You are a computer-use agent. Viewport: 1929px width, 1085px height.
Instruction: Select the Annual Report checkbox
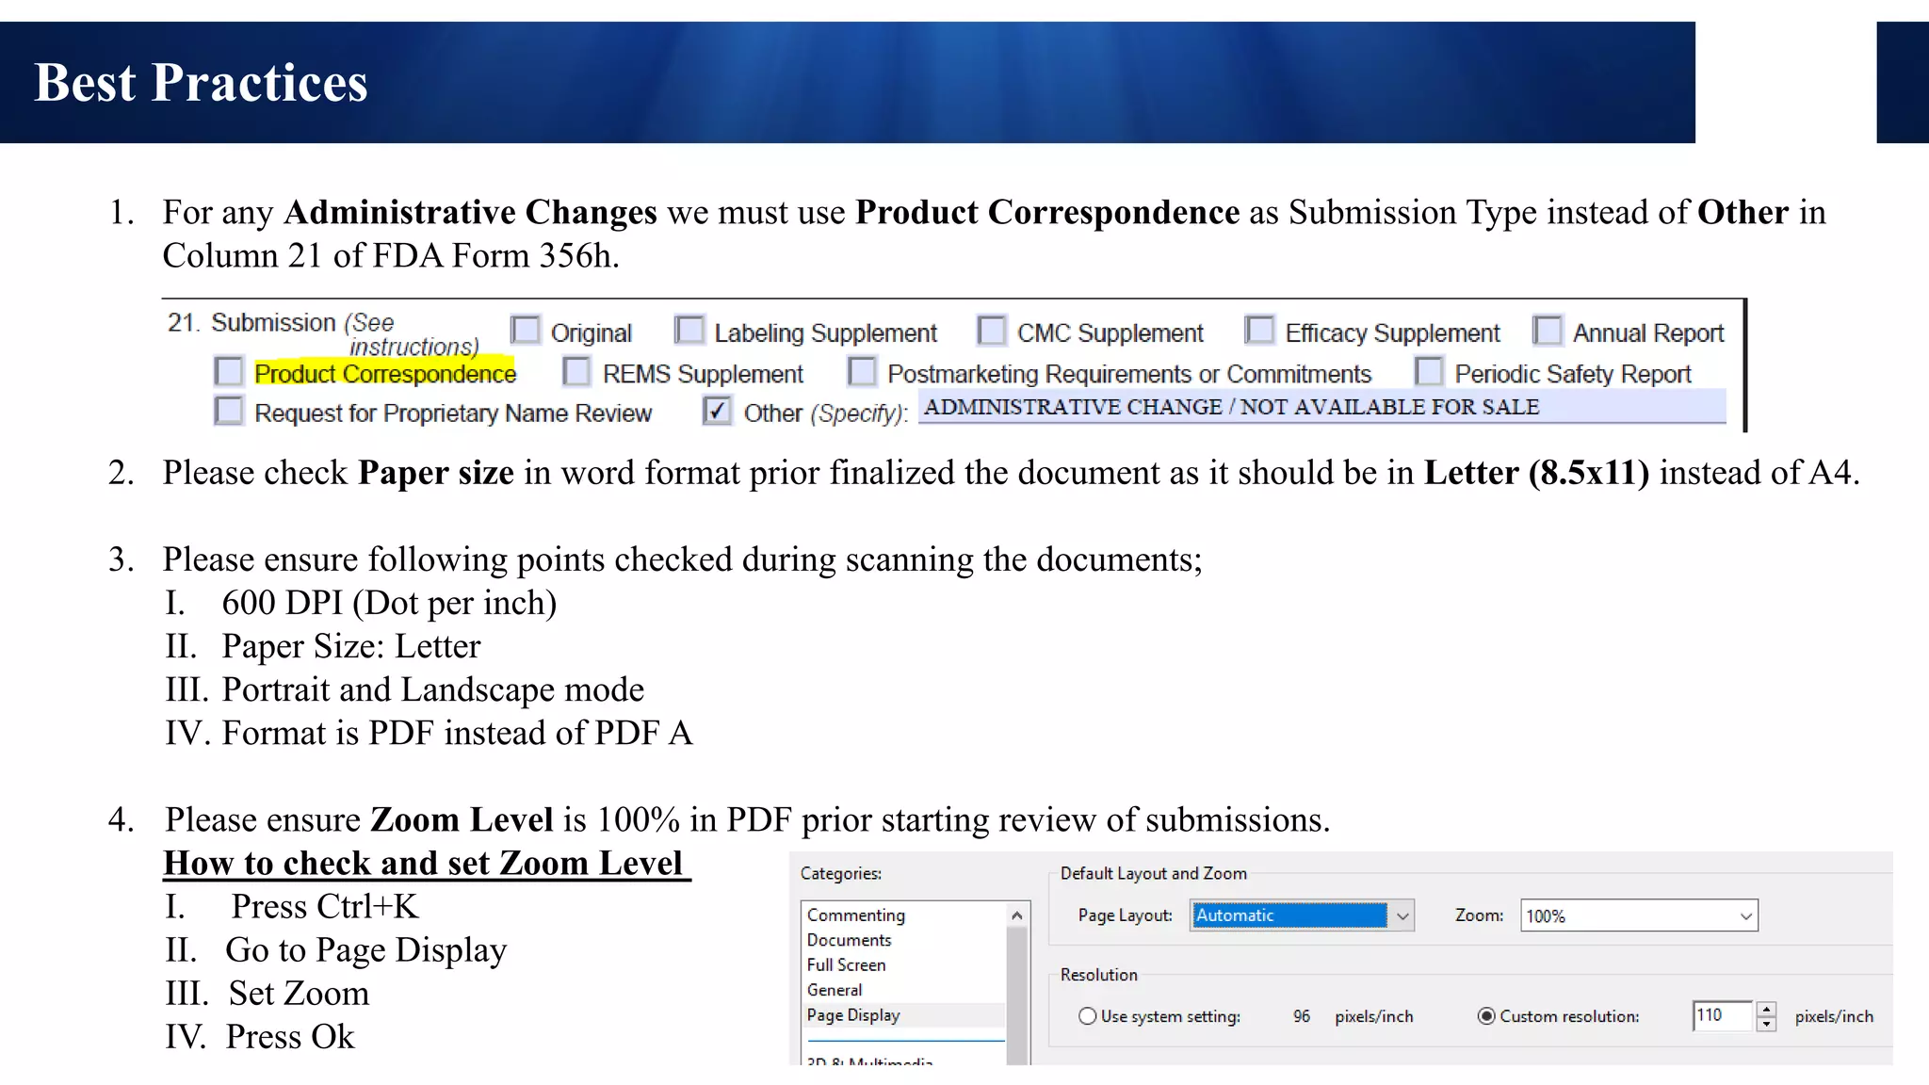pos(1547,331)
